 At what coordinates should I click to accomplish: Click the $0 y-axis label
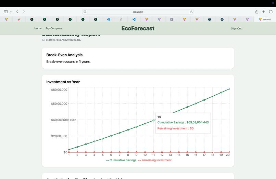pos(65,152)
